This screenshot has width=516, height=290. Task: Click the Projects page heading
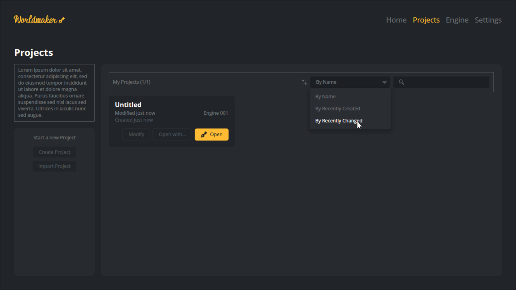click(34, 53)
